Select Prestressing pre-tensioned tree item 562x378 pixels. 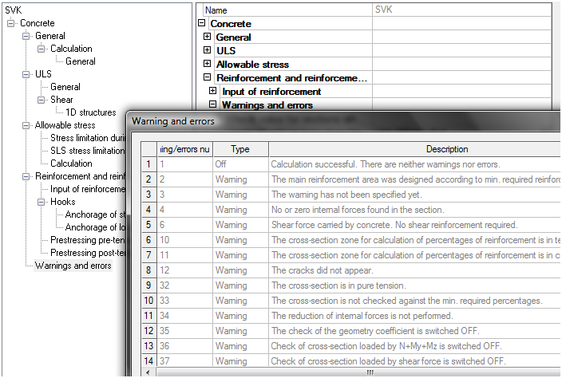pos(88,240)
